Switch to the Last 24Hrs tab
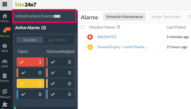The width and height of the screenshot is (191, 109). (x=57, y=40)
